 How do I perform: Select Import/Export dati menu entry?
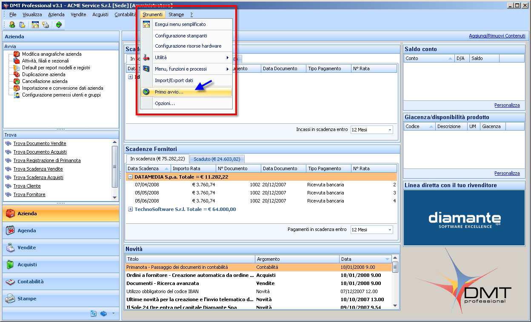coord(187,80)
